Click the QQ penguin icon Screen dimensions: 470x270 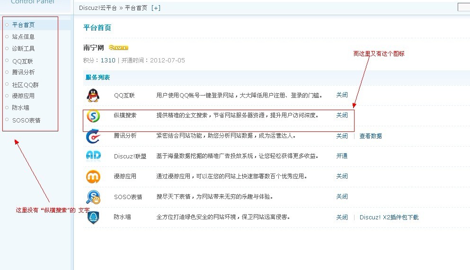coord(93,96)
